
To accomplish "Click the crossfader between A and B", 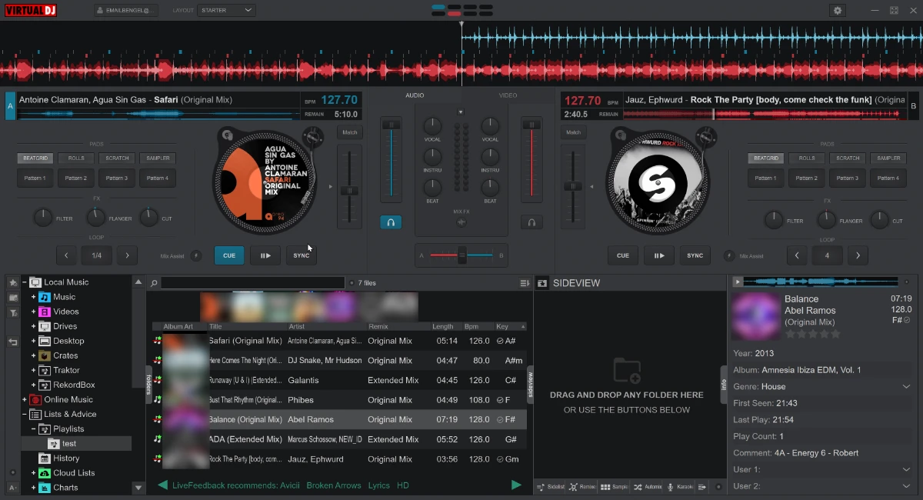I will (x=461, y=255).
